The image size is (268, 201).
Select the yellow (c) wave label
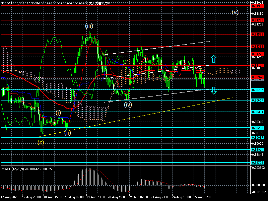pyautogui.click(x=41, y=142)
